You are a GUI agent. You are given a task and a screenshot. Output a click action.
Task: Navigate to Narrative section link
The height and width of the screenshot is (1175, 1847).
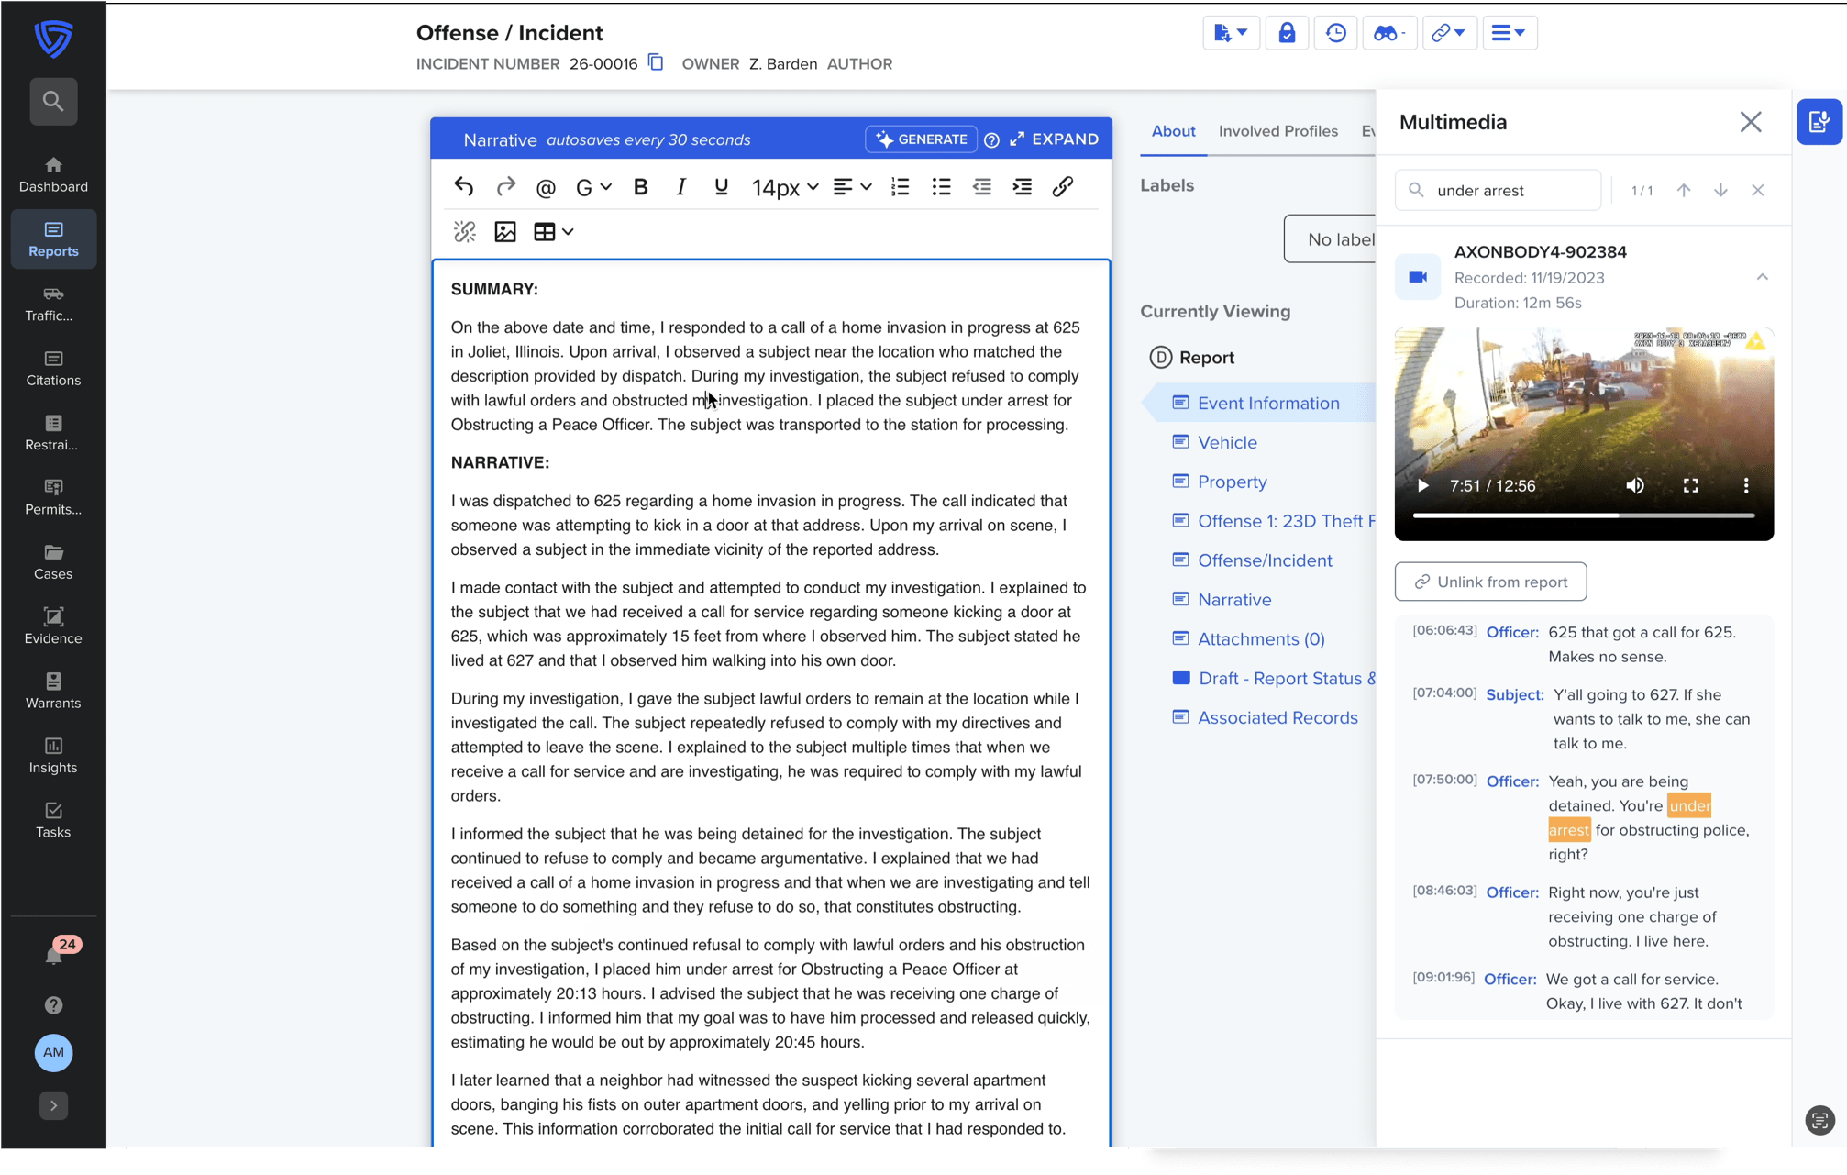tap(1233, 600)
